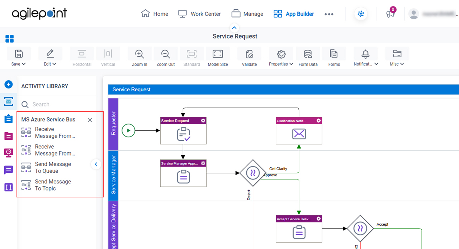
Task: Open the Manage menu
Action: [247, 14]
